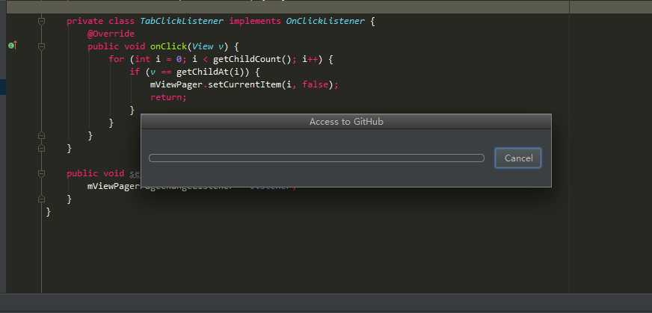The height and width of the screenshot is (313, 652).
Task: Click the TabClickListener class name
Action: click(181, 21)
